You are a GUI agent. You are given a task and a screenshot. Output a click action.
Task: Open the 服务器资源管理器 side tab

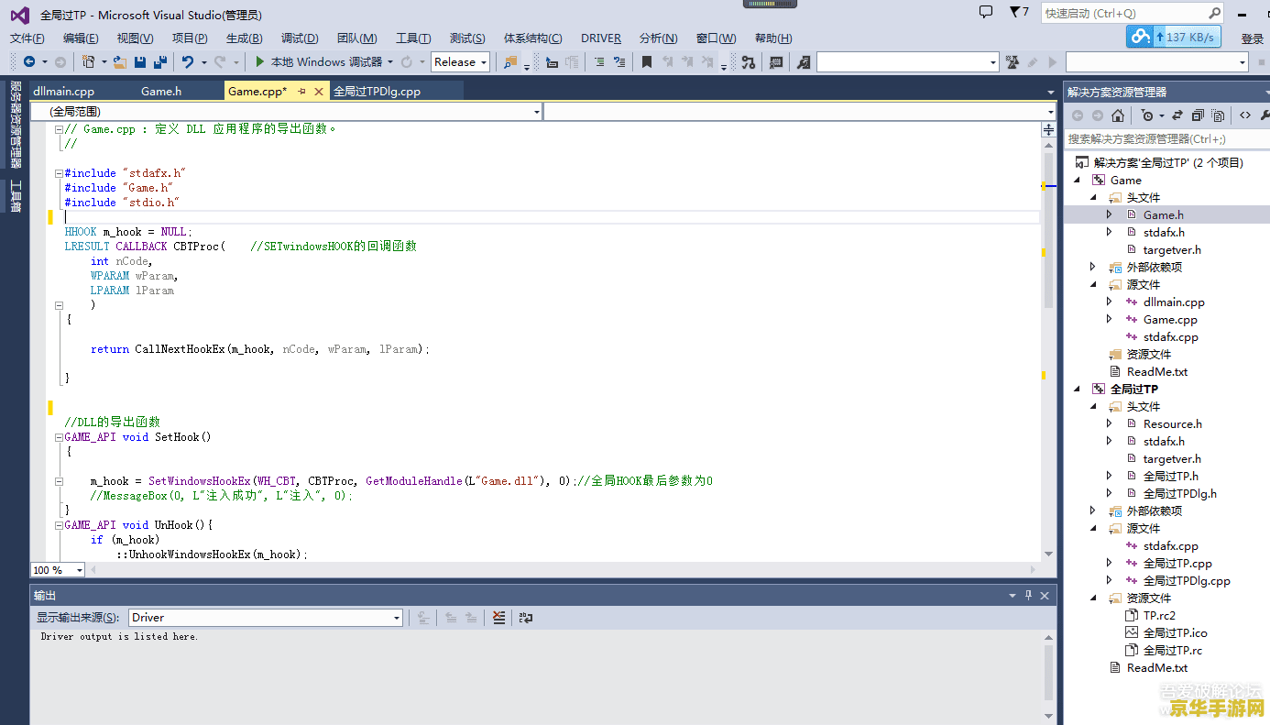click(x=16, y=125)
